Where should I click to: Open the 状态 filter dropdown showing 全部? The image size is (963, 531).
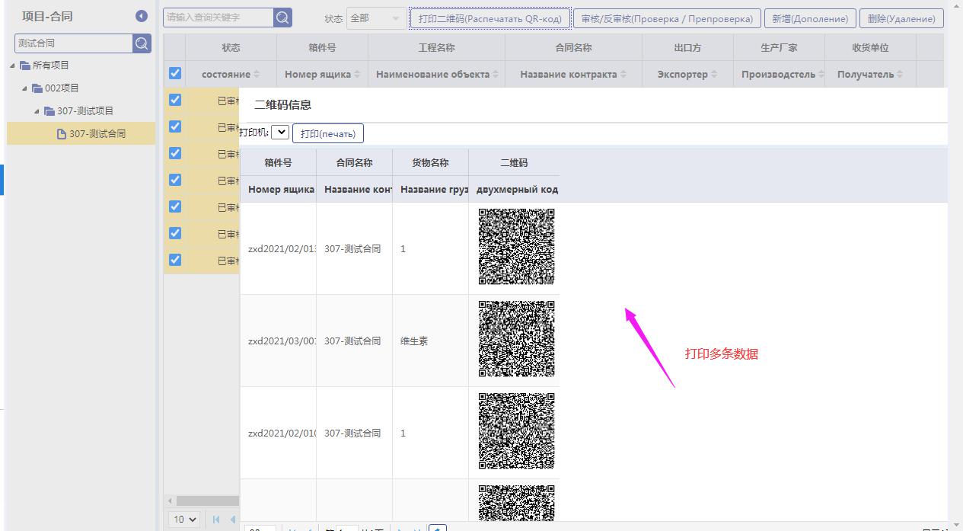(376, 18)
